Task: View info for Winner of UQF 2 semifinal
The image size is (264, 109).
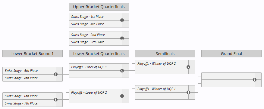Action: (188, 67)
